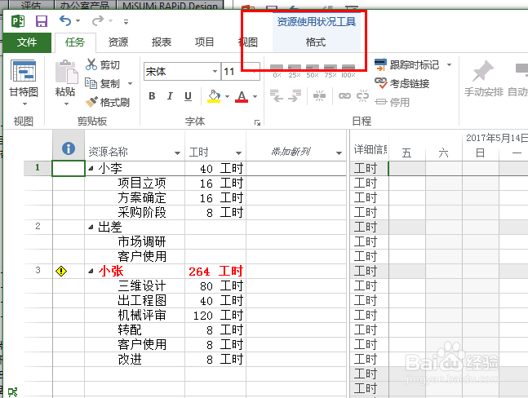Click the 详细信息 column header
This screenshot has width=528, height=398.
pyautogui.click(x=370, y=148)
